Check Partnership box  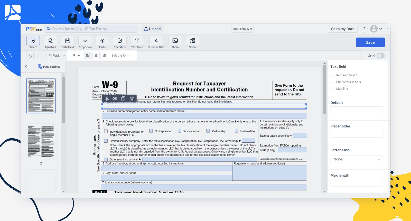pos(208,131)
